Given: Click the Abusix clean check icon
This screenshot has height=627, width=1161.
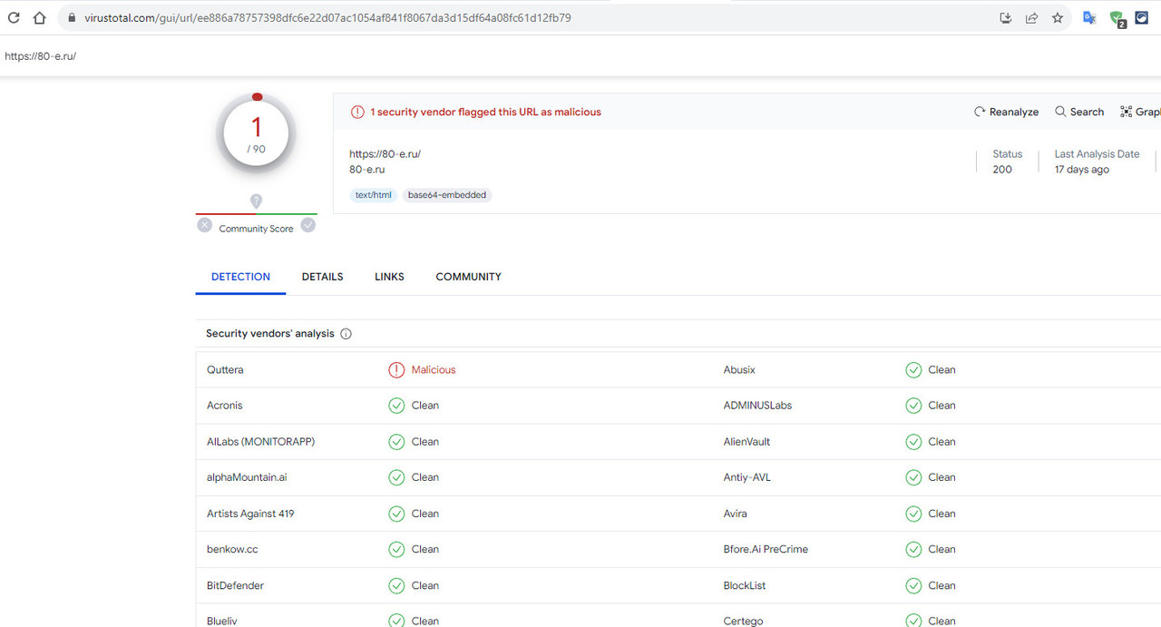Looking at the screenshot, I should [913, 370].
